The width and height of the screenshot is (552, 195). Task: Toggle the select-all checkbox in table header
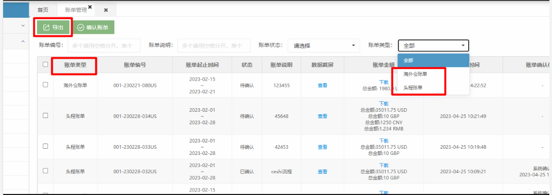[45, 64]
